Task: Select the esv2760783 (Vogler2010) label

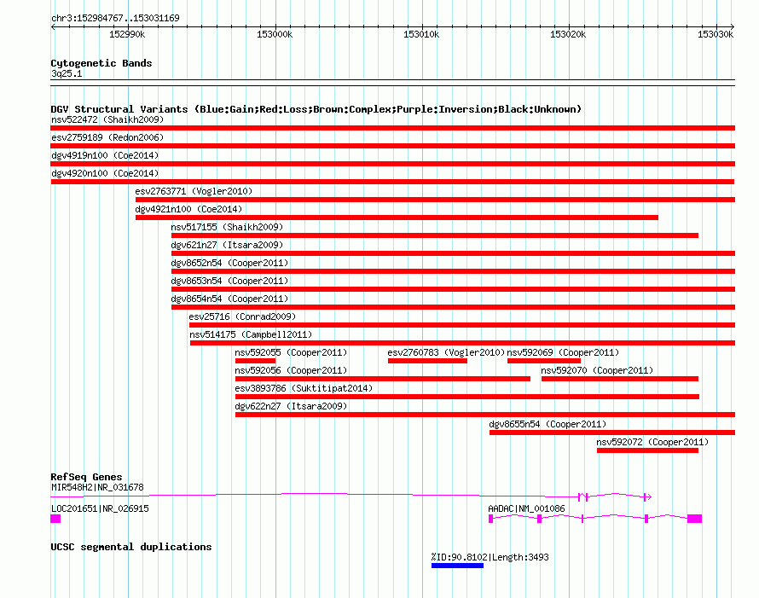Action: [x=446, y=352]
